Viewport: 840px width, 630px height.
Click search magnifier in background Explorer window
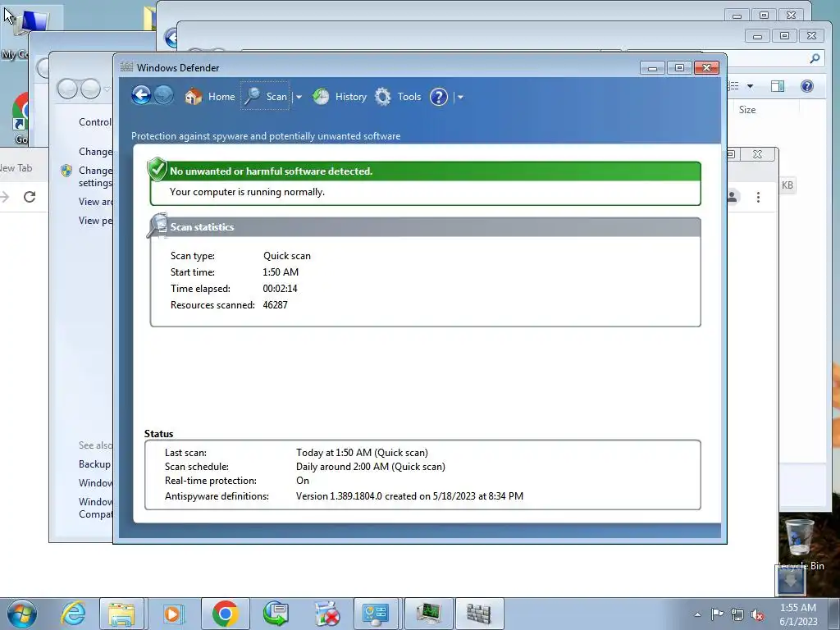pos(815,58)
